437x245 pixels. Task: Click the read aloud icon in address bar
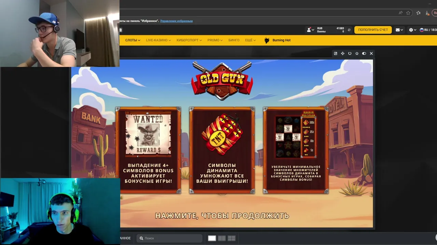(x=400, y=13)
